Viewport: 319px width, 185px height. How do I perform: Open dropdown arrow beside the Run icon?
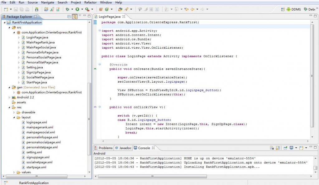pyautogui.click(x=82, y=9)
